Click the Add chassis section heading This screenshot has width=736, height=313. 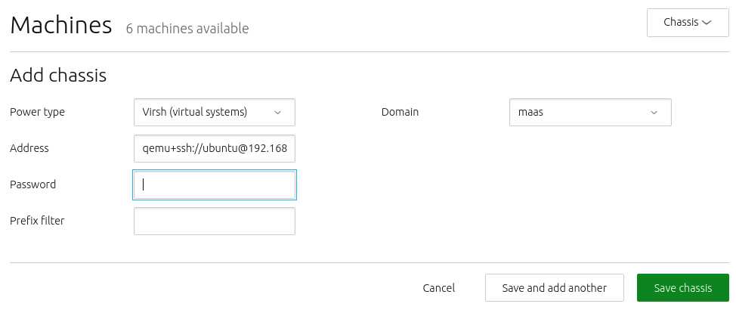(58, 75)
